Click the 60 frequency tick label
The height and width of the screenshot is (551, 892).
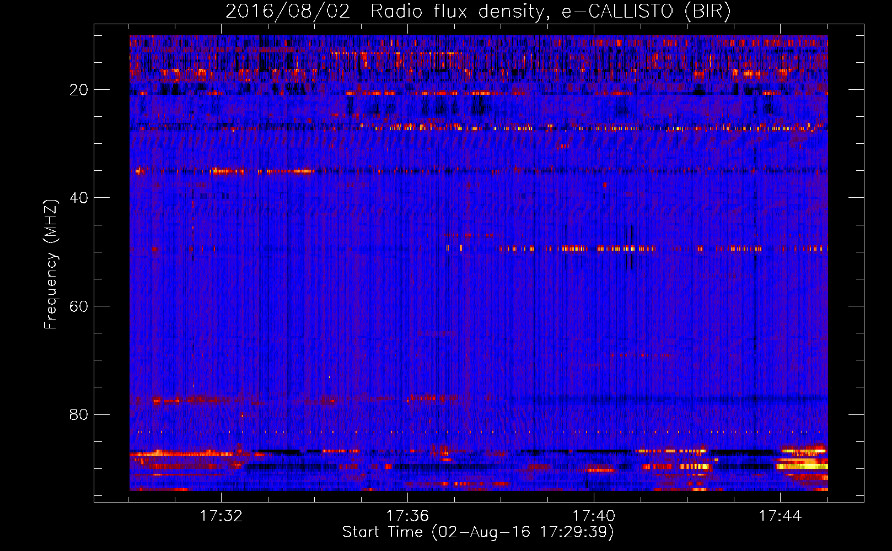tap(79, 306)
